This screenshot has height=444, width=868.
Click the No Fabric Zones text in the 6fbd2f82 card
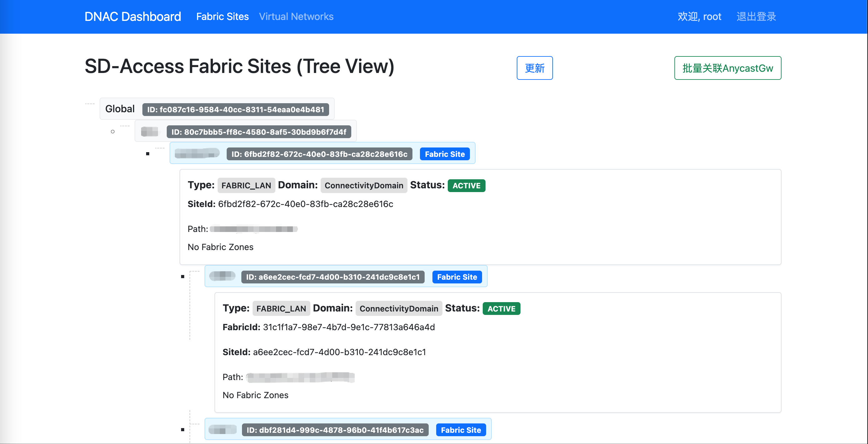pos(220,247)
